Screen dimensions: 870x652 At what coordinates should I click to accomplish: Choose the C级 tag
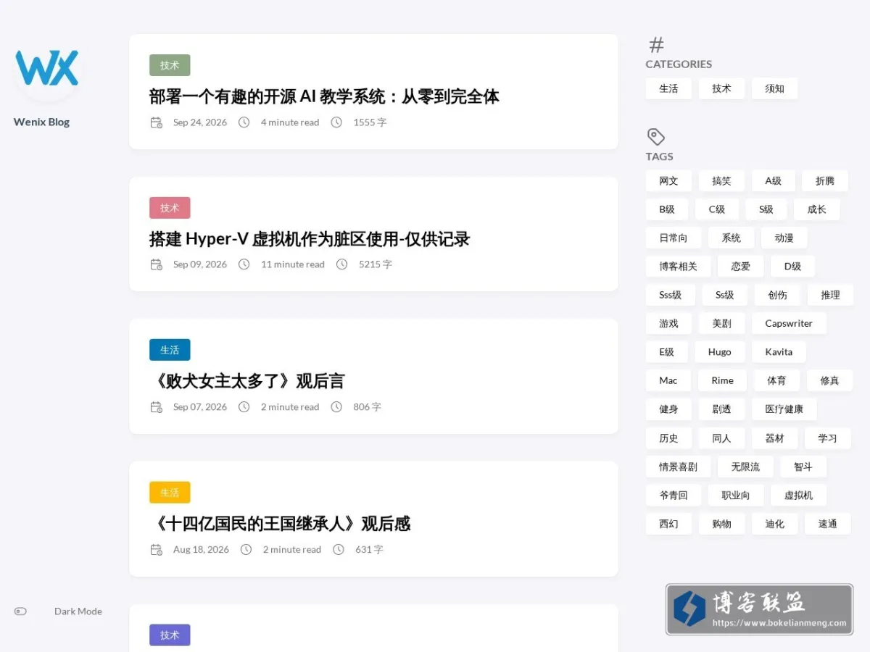[717, 209]
